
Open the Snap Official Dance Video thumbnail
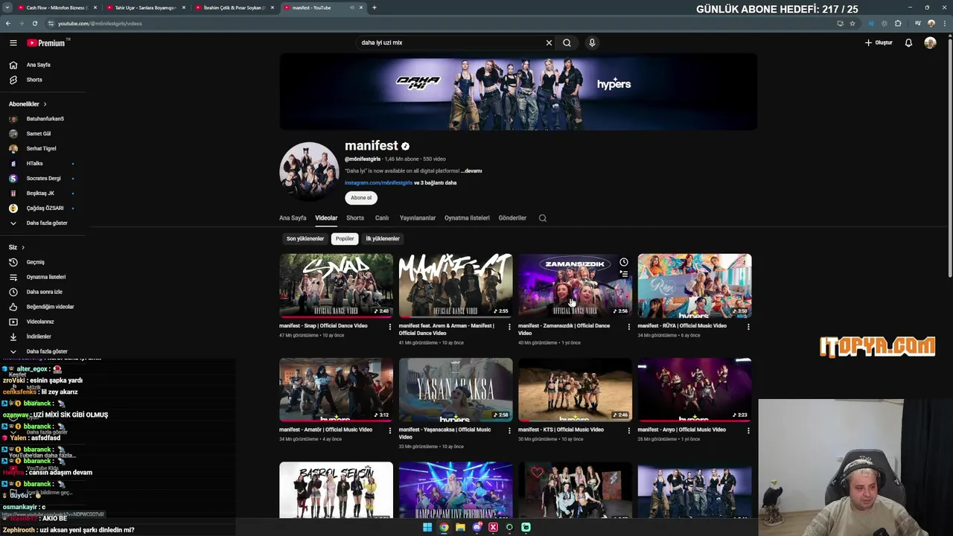tap(336, 285)
